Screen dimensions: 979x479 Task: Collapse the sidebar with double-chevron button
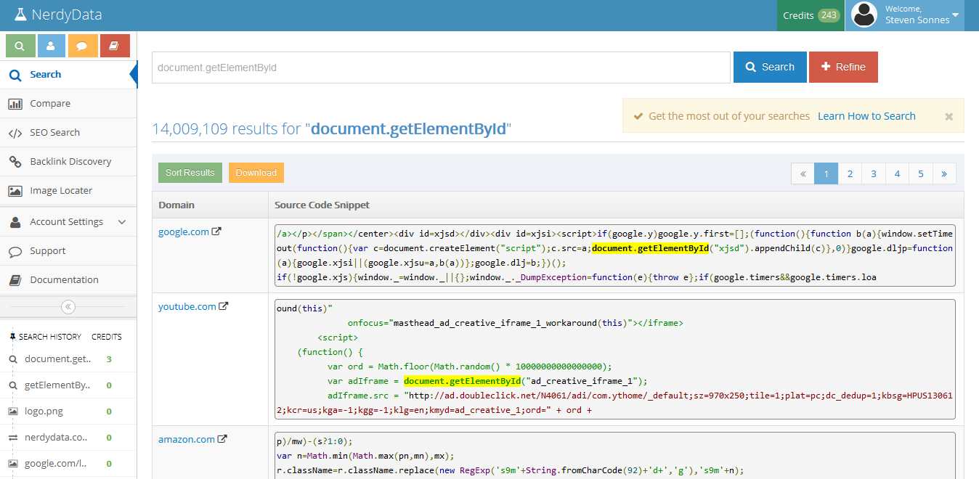coord(68,306)
